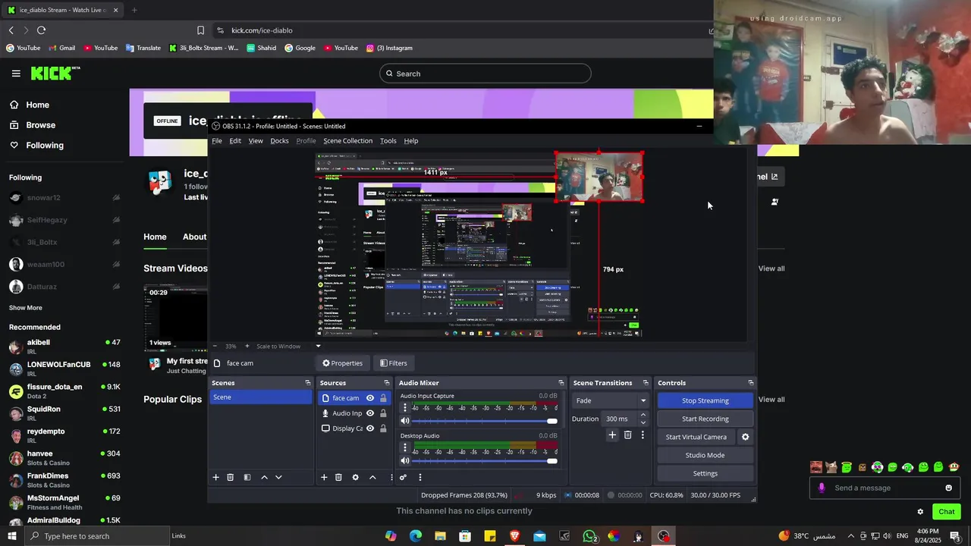Add a scene transition with plus icon
This screenshot has width=971, height=546.
click(x=612, y=435)
